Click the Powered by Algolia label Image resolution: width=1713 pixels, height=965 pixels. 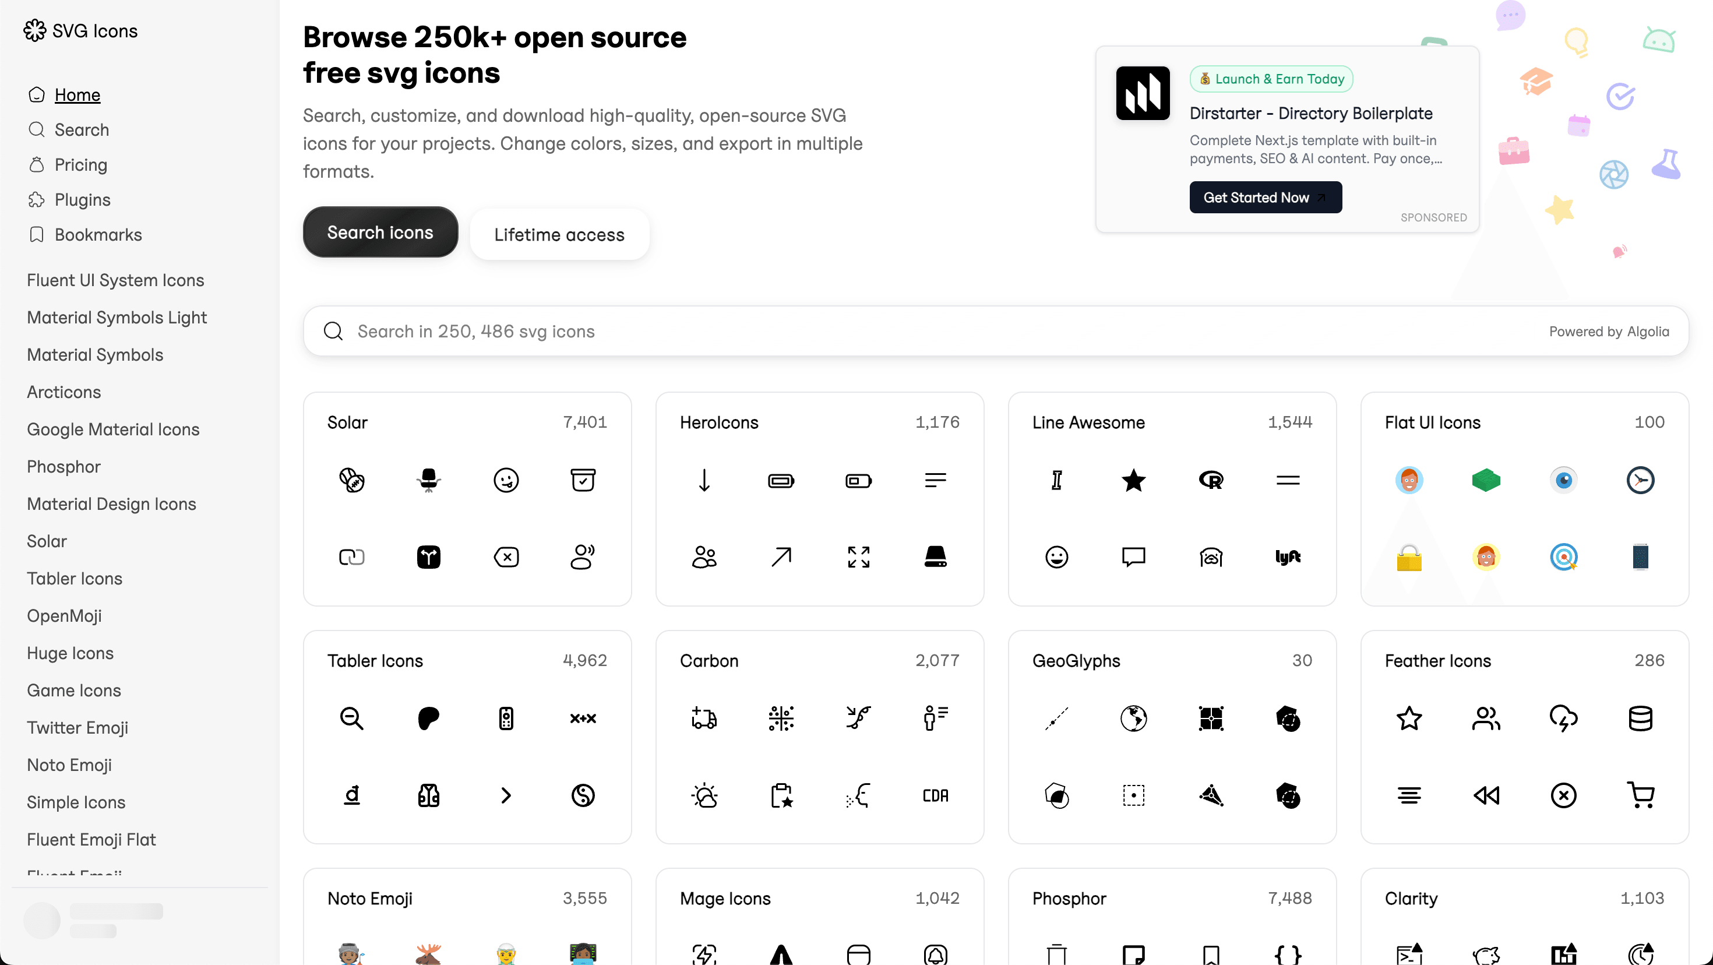(x=1609, y=331)
